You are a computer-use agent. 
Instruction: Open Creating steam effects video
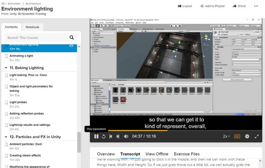coord(25,155)
